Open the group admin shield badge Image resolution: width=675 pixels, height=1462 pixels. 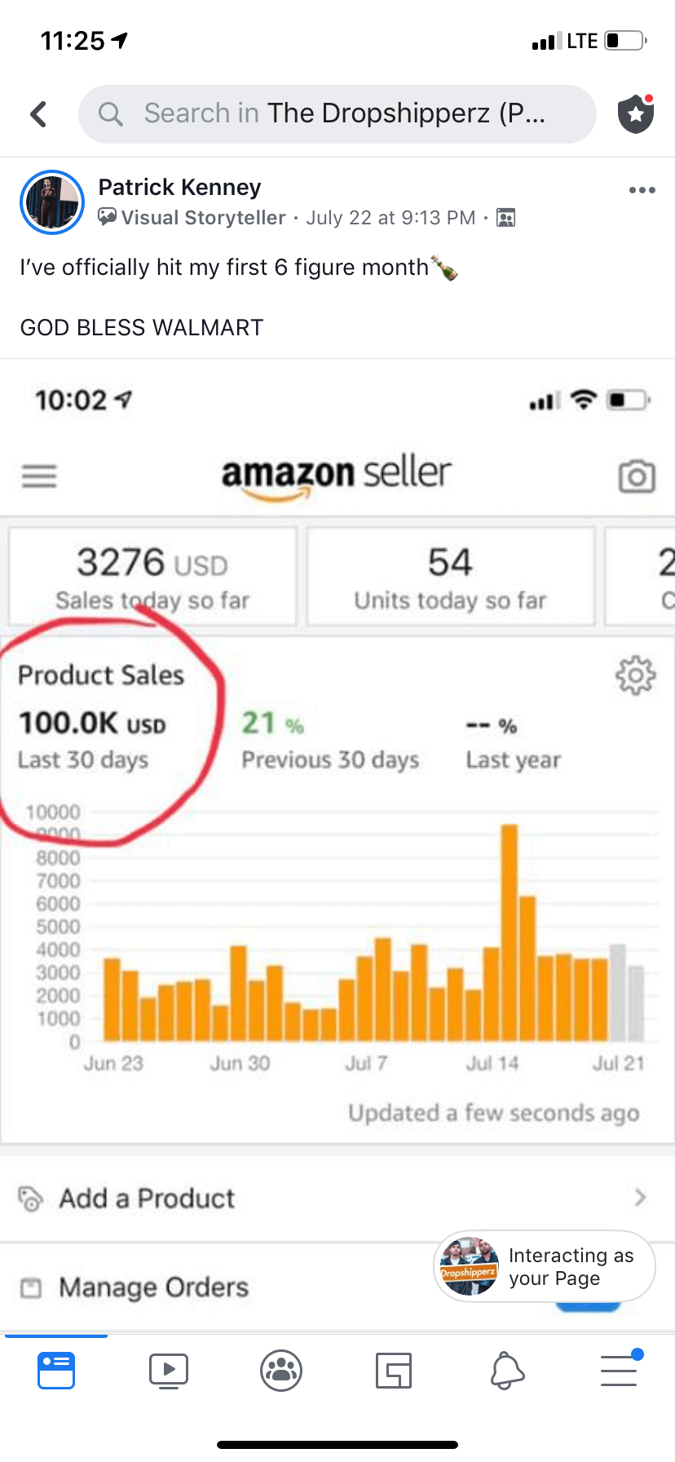636,114
